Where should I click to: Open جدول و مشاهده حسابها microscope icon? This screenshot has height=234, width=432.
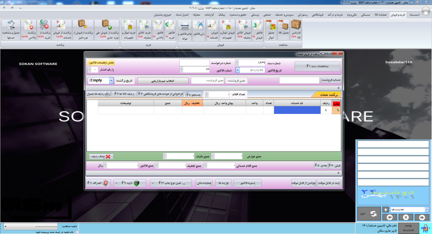(x=11, y=30)
